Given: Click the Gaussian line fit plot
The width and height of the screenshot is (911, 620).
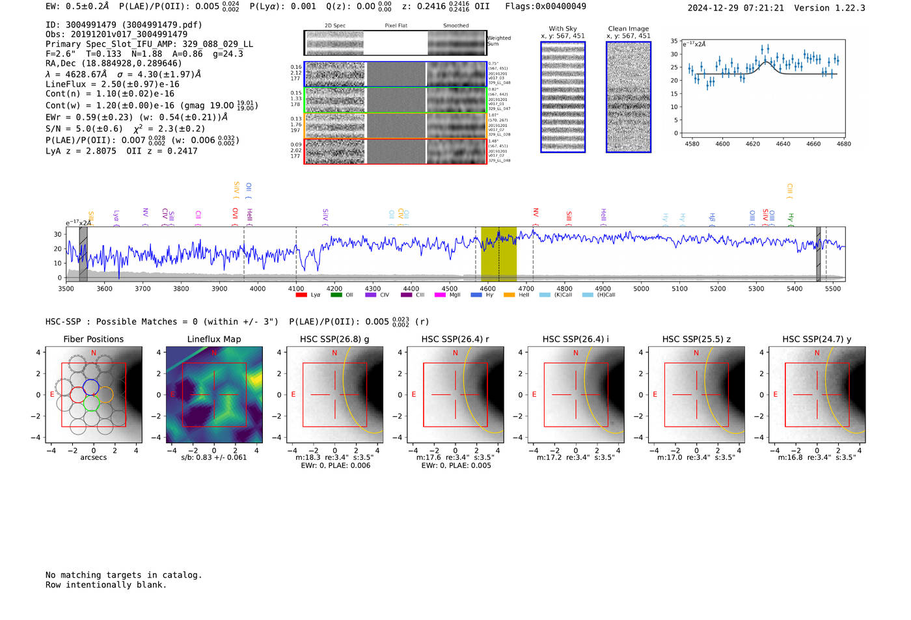Looking at the screenshot, I should coord(763,90).
